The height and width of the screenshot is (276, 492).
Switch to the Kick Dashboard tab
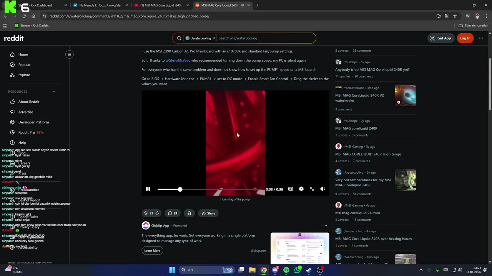(x=38, y=5)
